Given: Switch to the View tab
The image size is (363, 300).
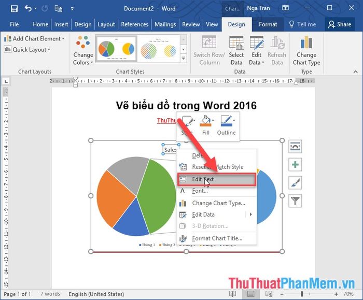Looking at the screenshot, I should 212,24.
